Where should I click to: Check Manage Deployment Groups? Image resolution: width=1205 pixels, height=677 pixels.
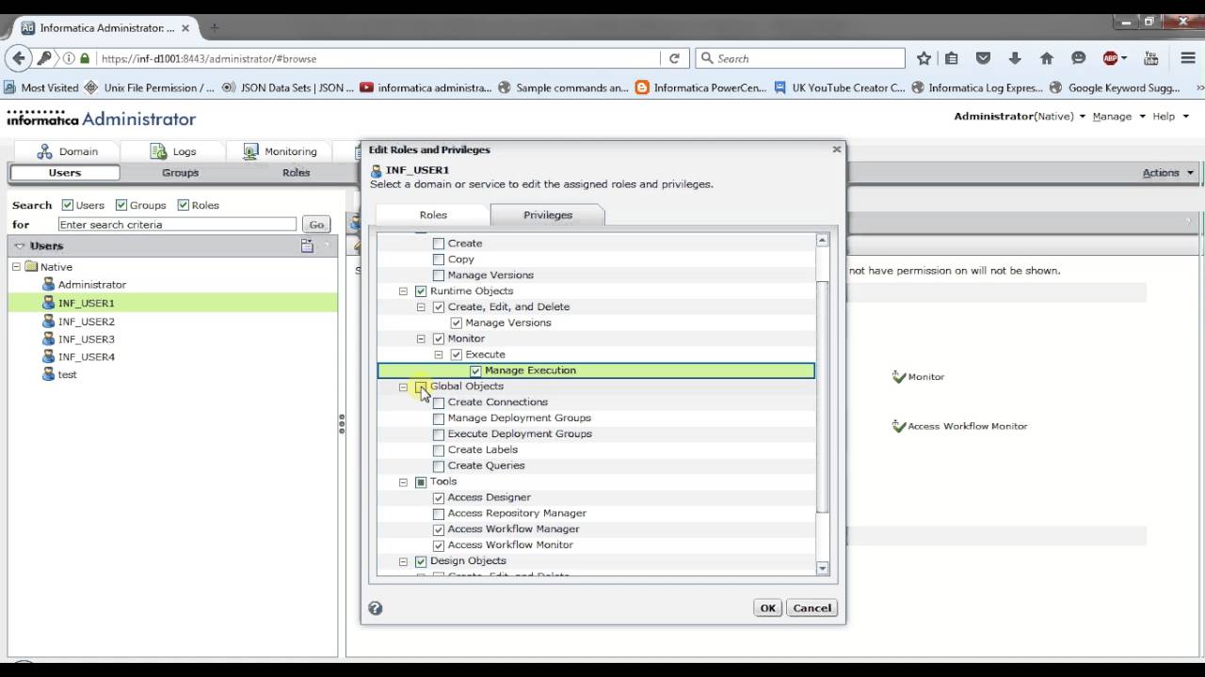(439, 418)
